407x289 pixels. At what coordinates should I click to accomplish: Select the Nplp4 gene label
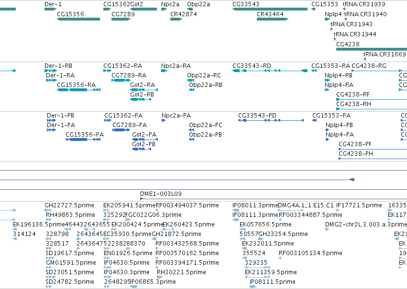click(x=333, y=14)
